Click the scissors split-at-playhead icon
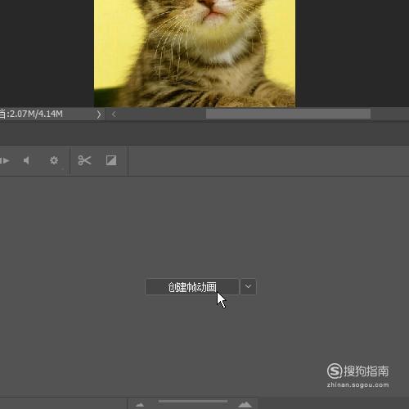The height and width of the screenshot is (409, 409). [84, 160]
